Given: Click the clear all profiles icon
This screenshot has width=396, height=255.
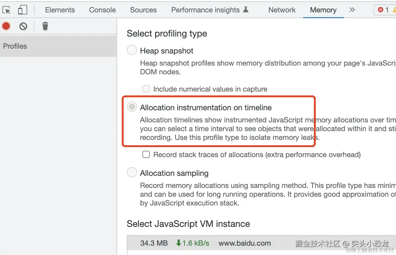Looking at the screenshot, I should pos(23,26).
